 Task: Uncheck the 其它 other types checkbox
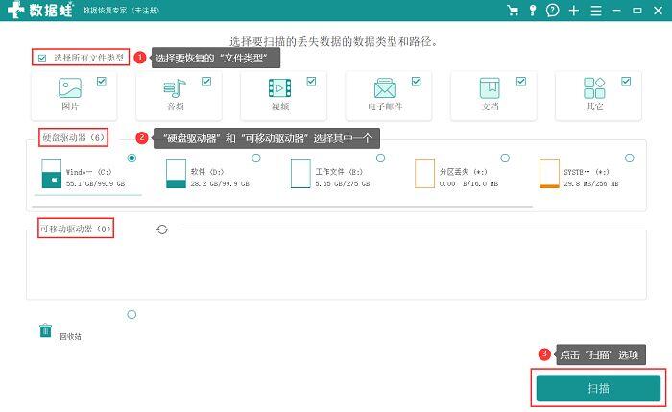click(626, 82)
